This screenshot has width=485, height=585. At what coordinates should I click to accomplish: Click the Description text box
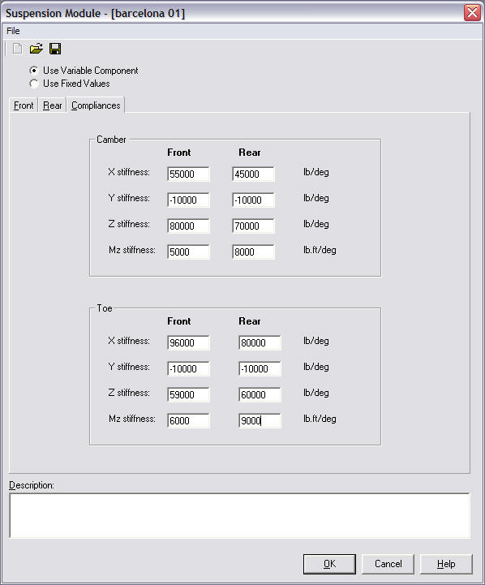click(239, 515)
